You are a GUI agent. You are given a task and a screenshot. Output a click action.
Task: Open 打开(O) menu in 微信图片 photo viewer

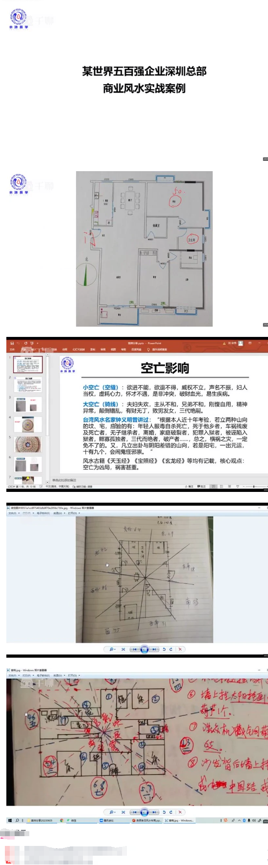74,513
